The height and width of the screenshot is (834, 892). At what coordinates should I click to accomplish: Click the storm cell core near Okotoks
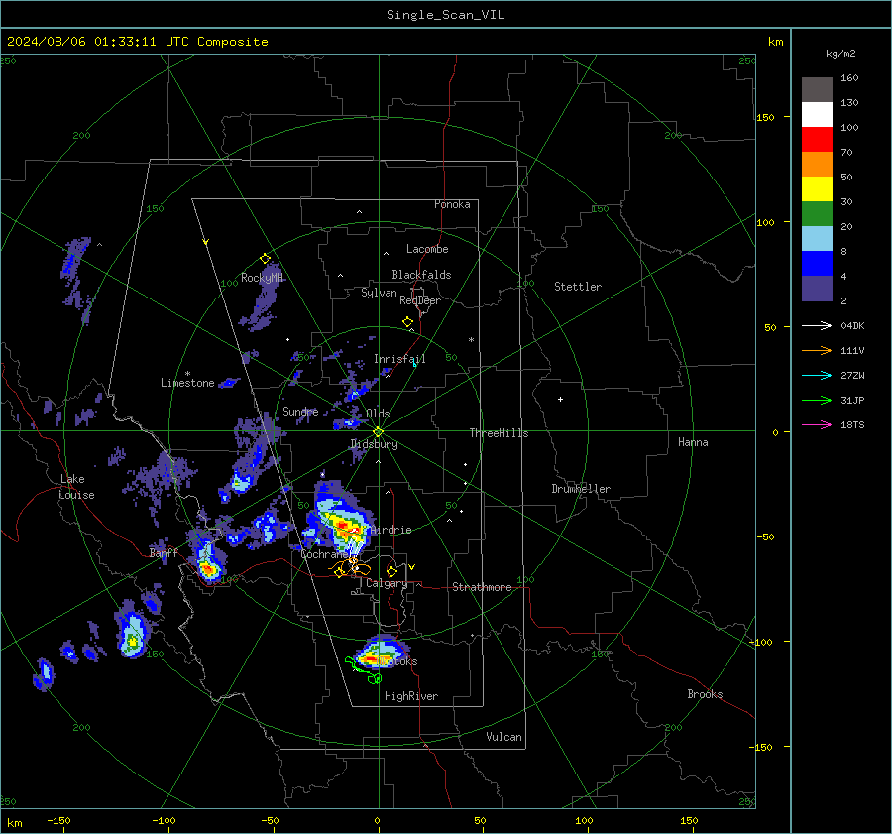pos(371,659)
